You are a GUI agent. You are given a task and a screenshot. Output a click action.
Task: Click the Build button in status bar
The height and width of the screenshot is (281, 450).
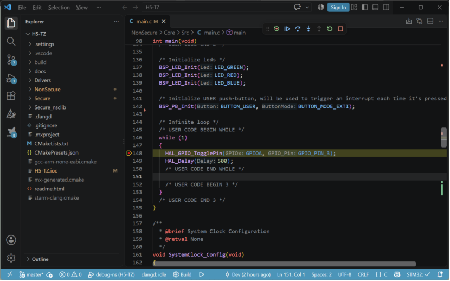[x=183, y=275]
